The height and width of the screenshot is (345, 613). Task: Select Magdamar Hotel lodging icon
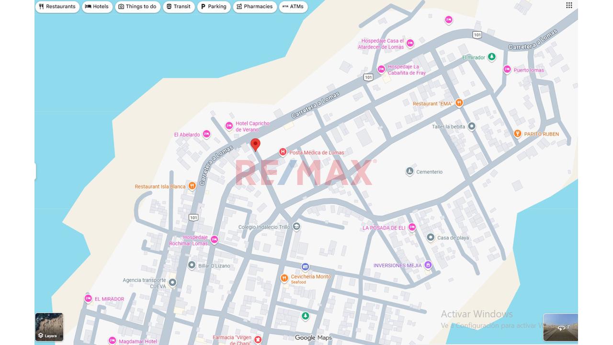click(x=112, y=341)
